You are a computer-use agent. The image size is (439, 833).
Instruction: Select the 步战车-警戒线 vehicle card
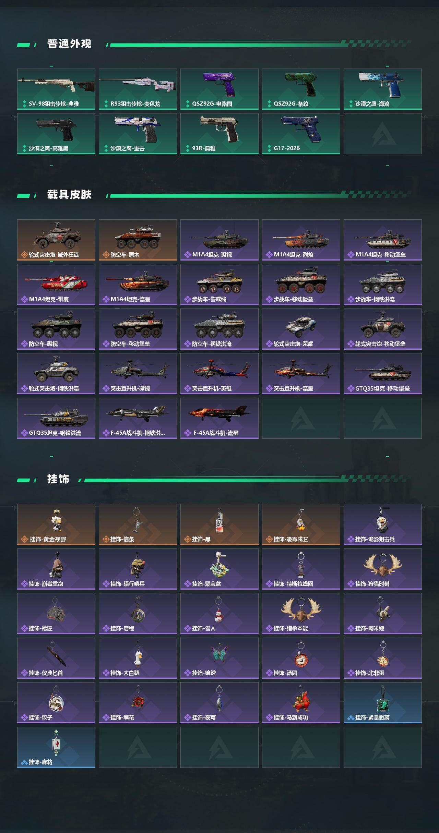(x=219, y=285)
